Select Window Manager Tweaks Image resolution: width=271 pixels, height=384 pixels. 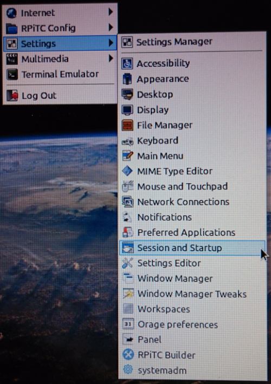(192, 294)
